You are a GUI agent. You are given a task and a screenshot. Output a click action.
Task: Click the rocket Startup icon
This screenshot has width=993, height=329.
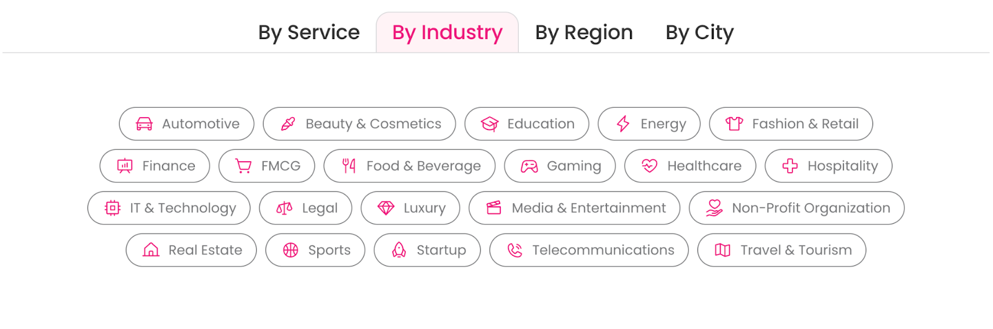pyautogui.click(x=399, y=250)
